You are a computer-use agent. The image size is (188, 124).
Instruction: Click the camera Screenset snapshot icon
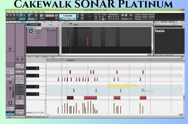click(x=123, y=15)
